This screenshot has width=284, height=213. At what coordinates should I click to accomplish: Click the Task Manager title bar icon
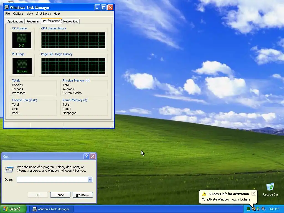point(7,7)
